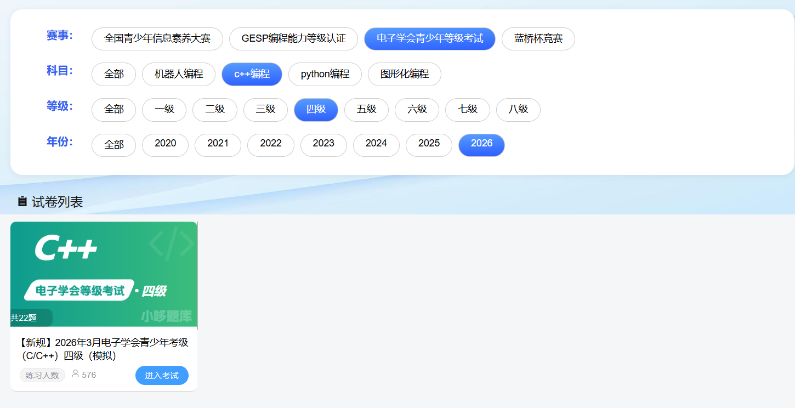The height and width of the screenshot is (408, 795).
Task: Filter subject by 机器人编程
Action: tap(179, 74)
